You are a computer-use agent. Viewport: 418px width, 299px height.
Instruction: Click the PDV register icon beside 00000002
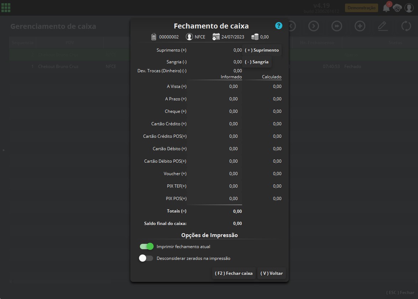pyautogui.click(x=154, y=37)
